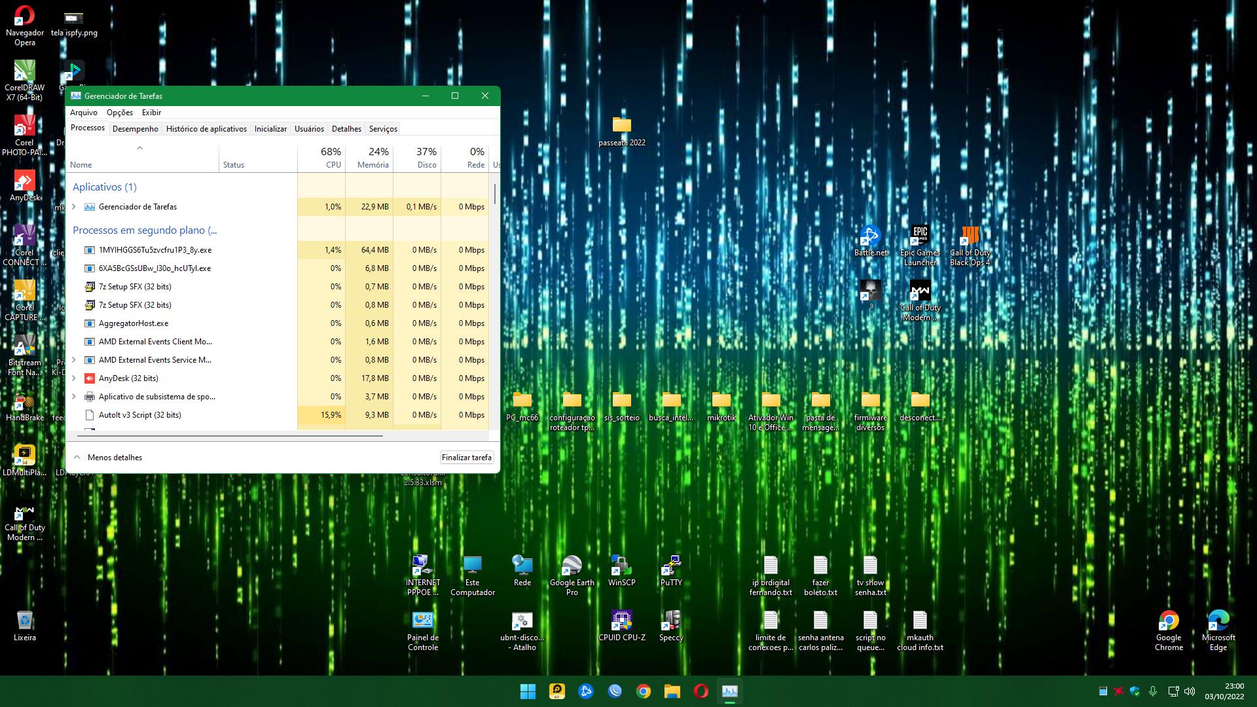
Task: Expand the AnyDesk (32 bits) process group
Action: pos(74,378)
